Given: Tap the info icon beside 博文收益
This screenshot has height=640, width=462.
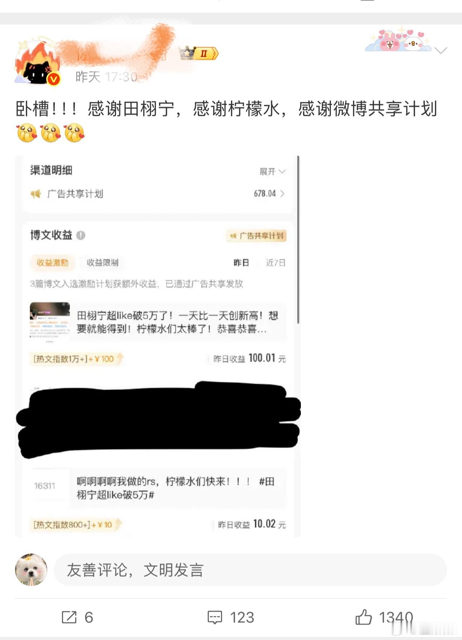Looking at the screenshot, I should [x=81, y=235].
